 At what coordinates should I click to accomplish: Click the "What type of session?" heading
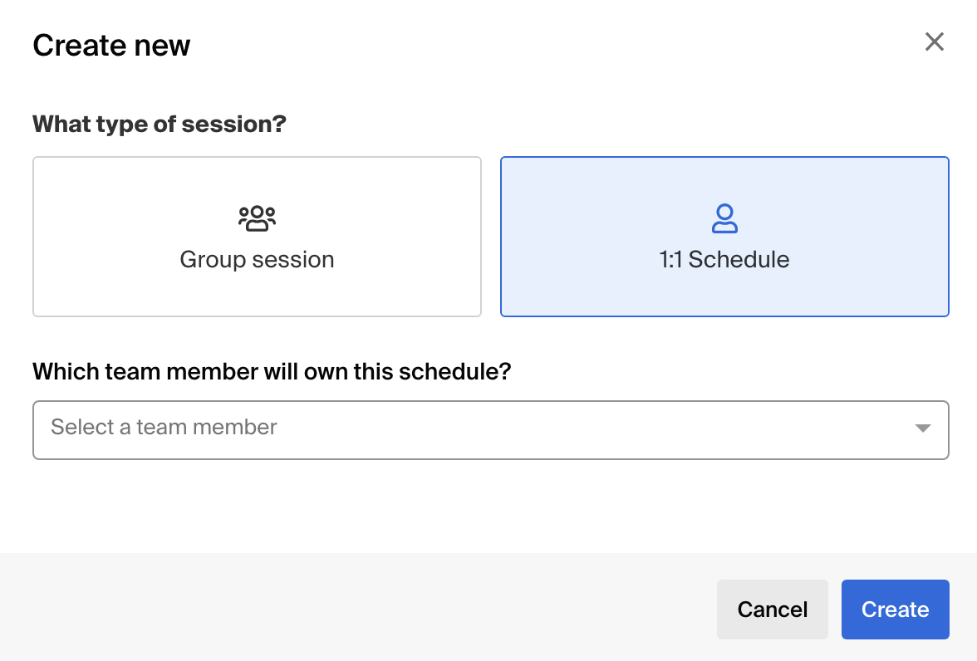[x=159, y=125]
